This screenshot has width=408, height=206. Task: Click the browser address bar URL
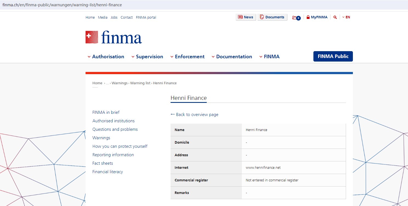(x=62, y=5)
